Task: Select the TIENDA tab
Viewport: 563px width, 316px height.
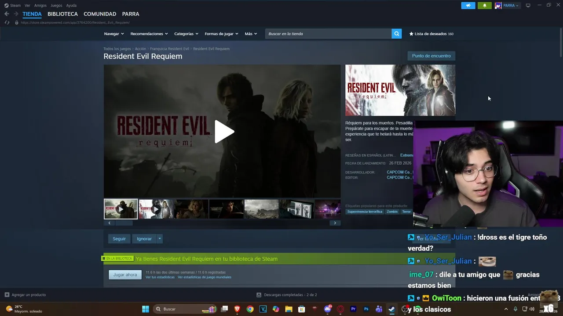Action: pyautogui.click(x=32, y=14)
